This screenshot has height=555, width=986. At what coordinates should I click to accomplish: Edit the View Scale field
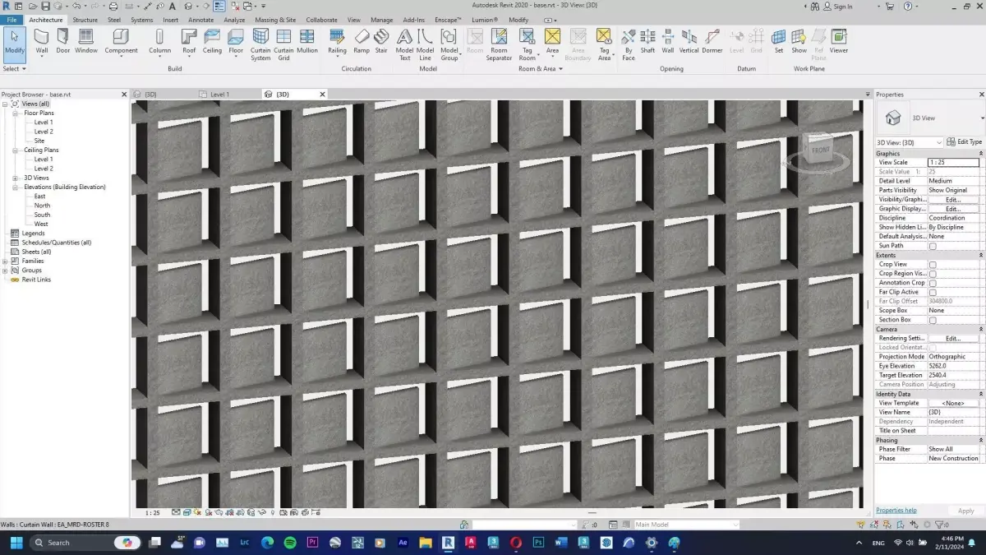(x=953, y=163)
